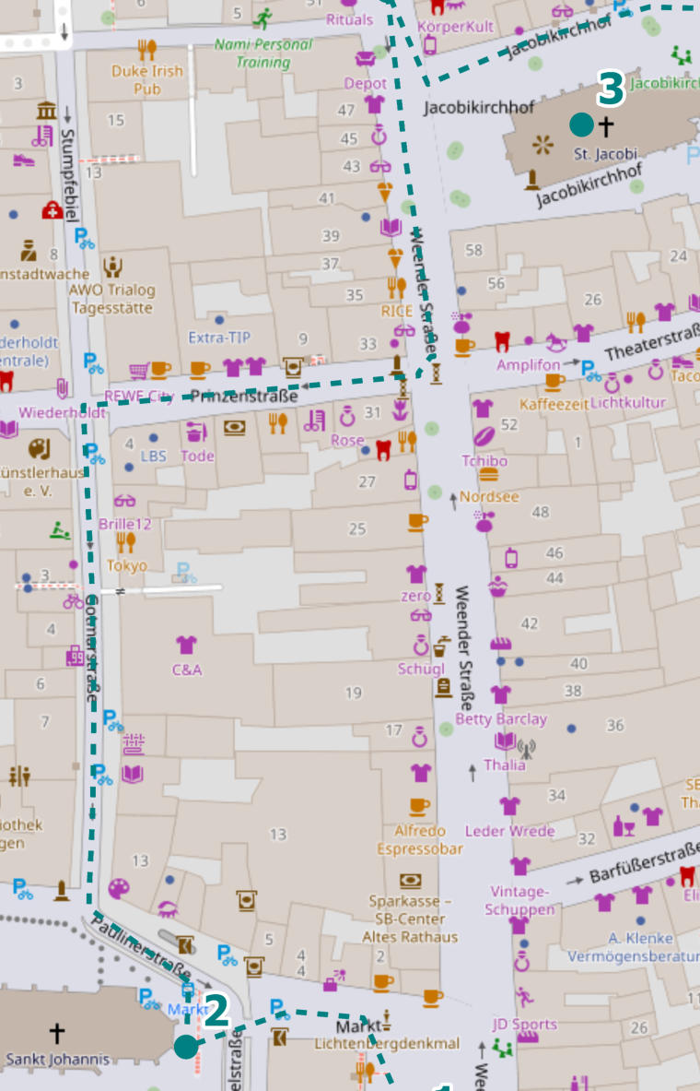Click the Duke Irish Pub restaurant icon
700x1091 pixels.
tap(146, 50)
